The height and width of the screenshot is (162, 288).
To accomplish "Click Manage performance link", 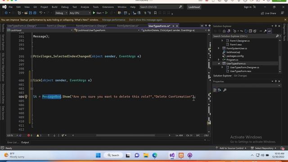I will 113,20.
